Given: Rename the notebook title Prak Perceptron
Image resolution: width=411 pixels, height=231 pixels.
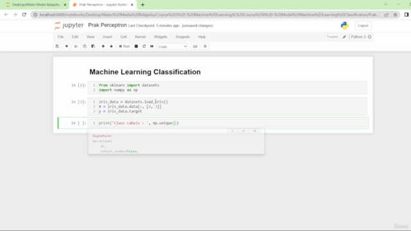Looking at the screenshot, I should tap(107, 26).
